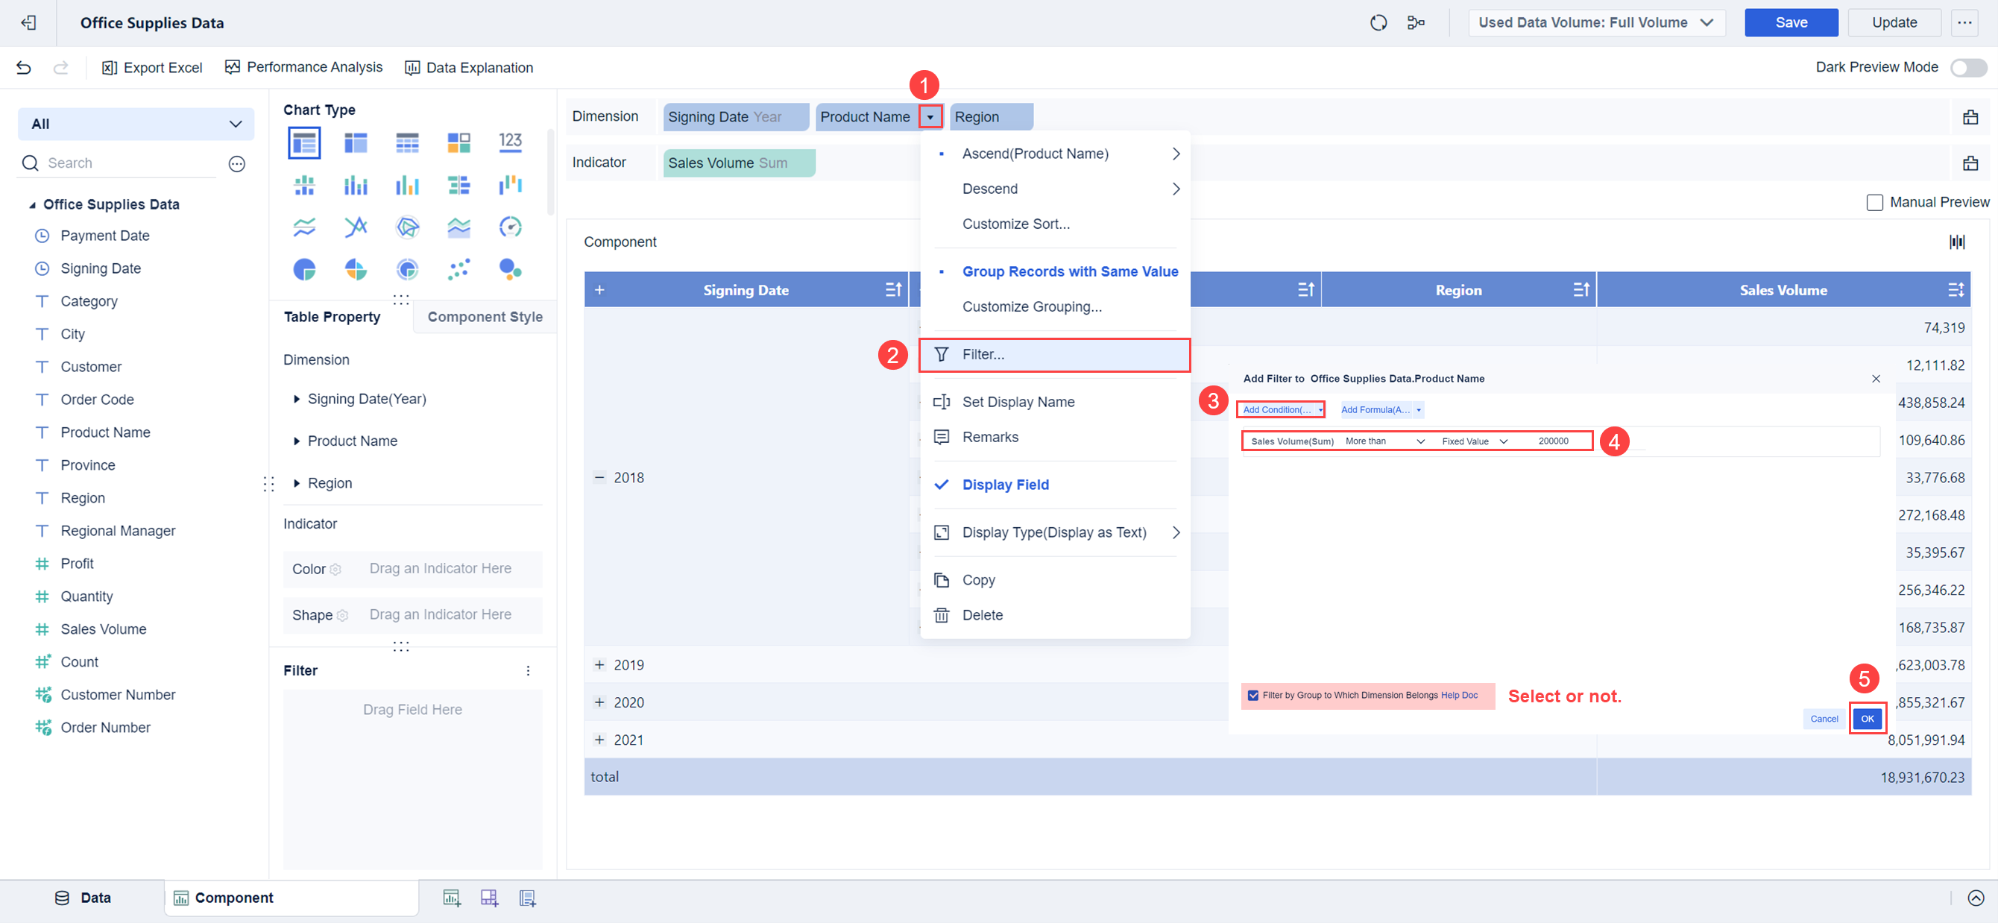Click the Save button
This screenshot has width=1998, height=923.
pyautogui.click(x=1791, y=22)
